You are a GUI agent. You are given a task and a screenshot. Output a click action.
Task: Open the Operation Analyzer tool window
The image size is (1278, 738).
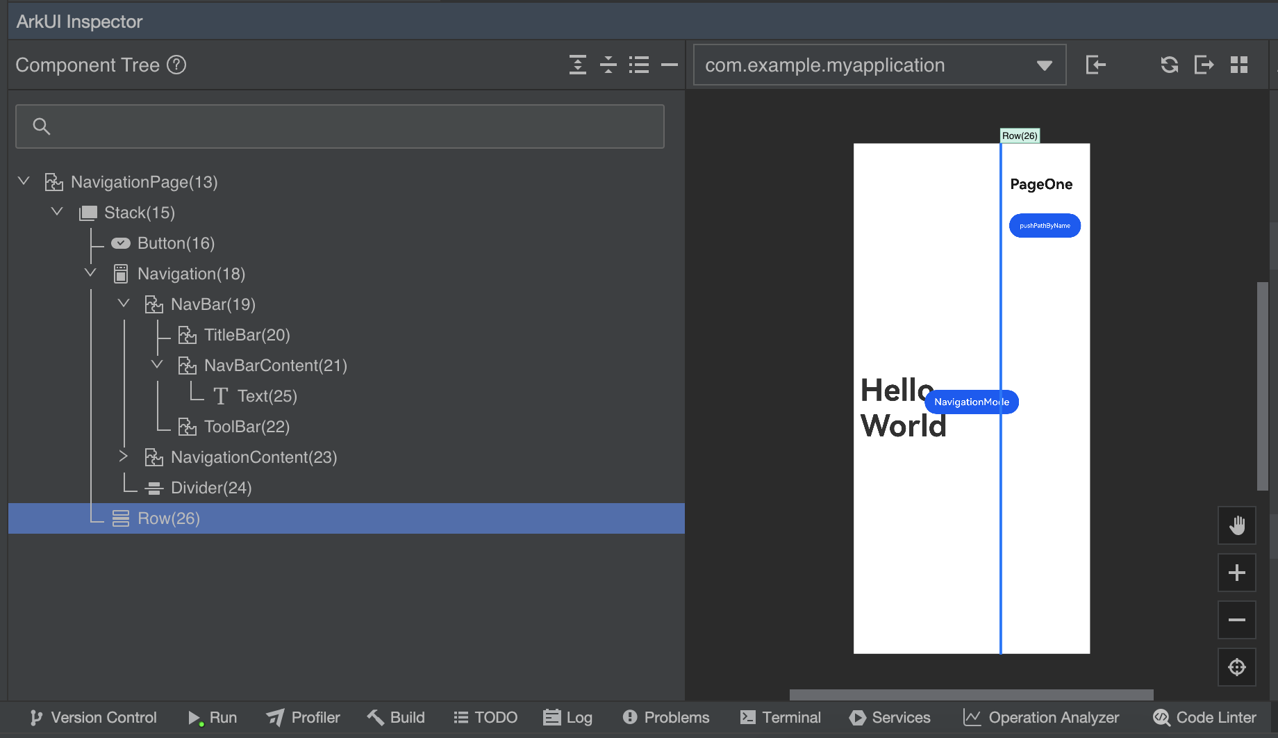click(x=1041, y=717)
